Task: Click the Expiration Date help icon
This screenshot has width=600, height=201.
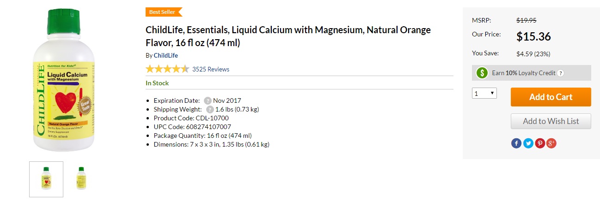Action: click(x=208, y=100)
